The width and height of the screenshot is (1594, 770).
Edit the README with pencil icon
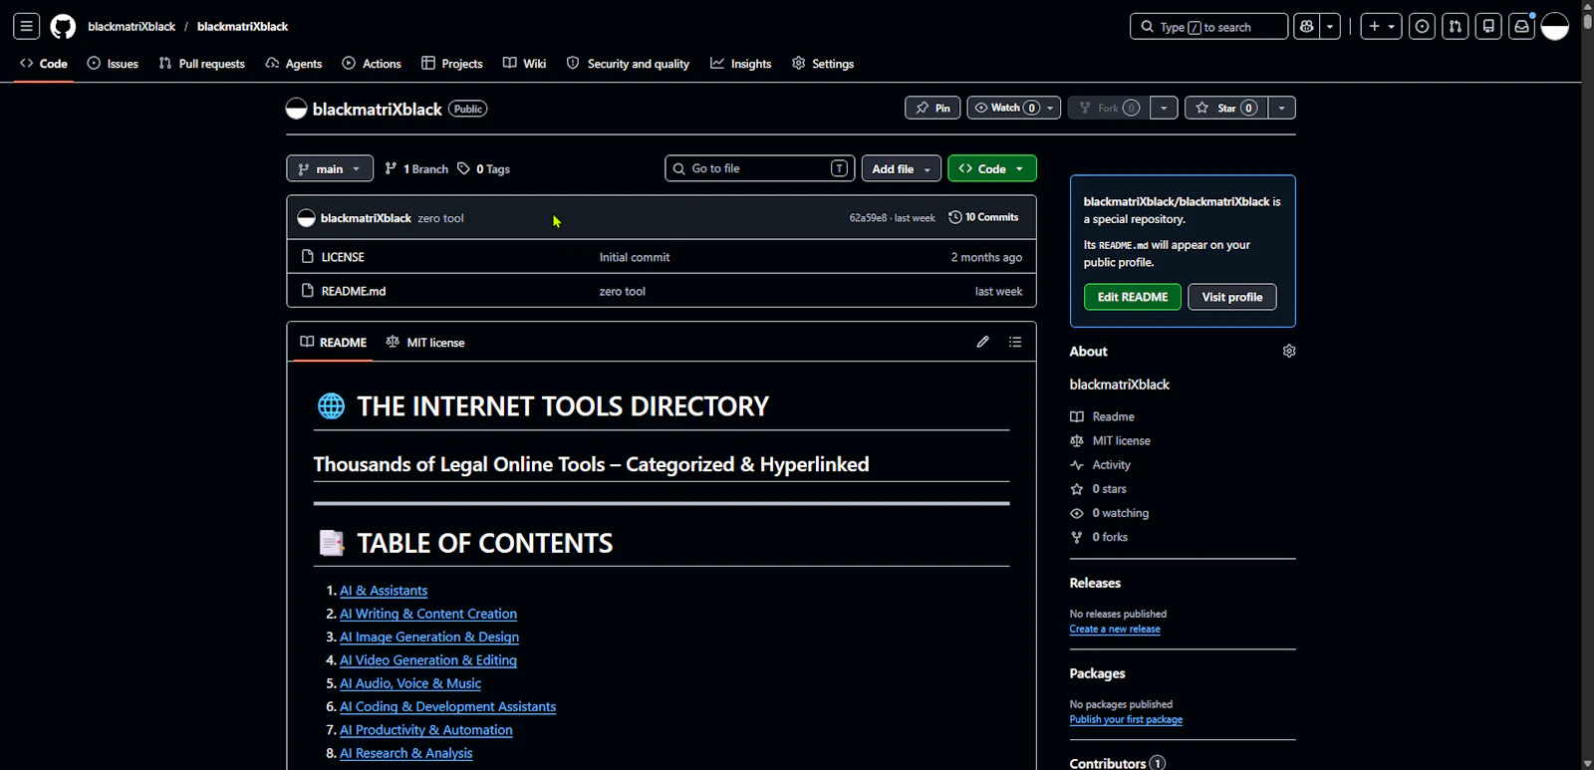tap(983, 342)
